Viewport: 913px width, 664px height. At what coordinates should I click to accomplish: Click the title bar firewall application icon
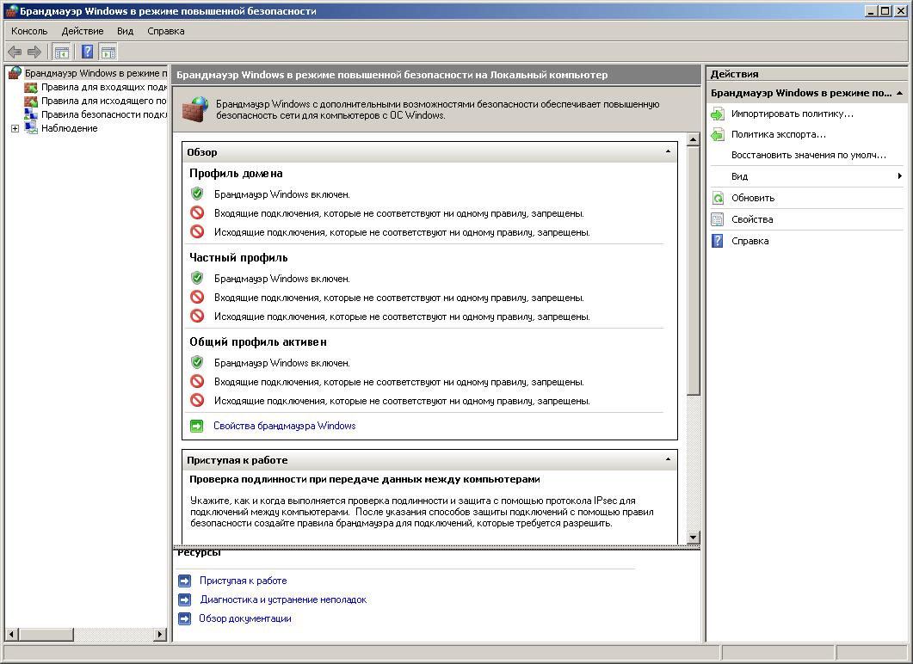click(x=11, y=10)
